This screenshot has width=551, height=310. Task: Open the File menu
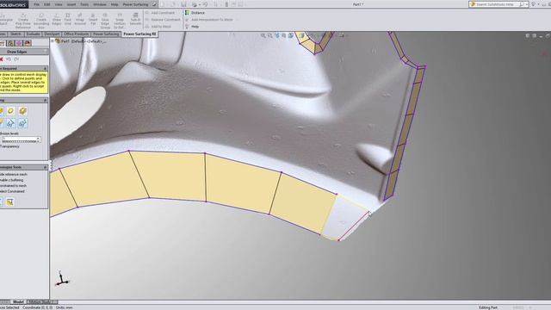36,4
